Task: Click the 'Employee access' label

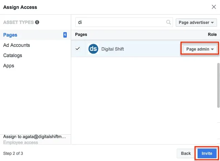Action: coord(21,143)
